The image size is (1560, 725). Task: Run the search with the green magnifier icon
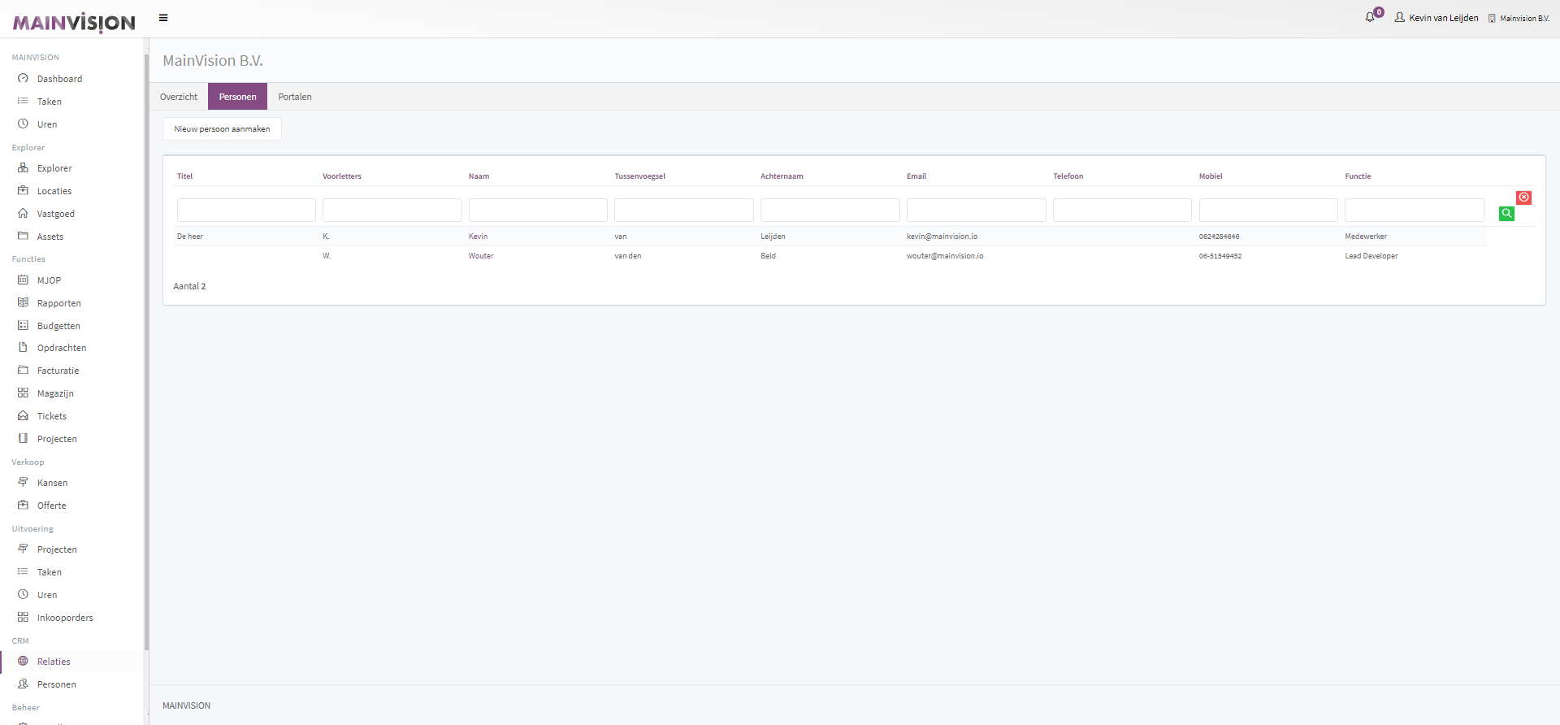point(1506,214)
